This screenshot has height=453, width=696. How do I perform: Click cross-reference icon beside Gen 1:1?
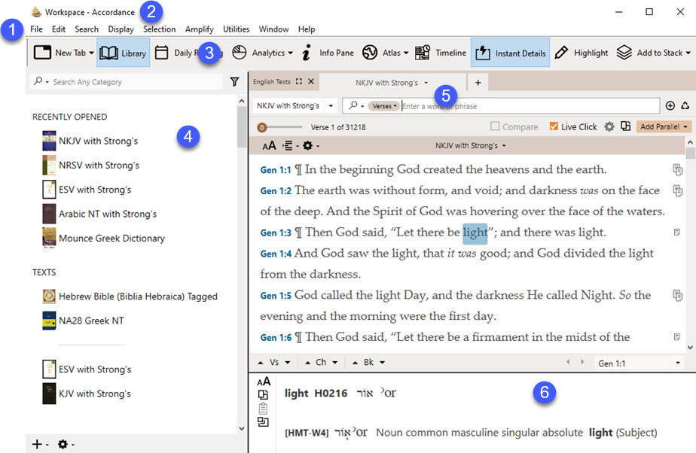click(x=677, y=169)
